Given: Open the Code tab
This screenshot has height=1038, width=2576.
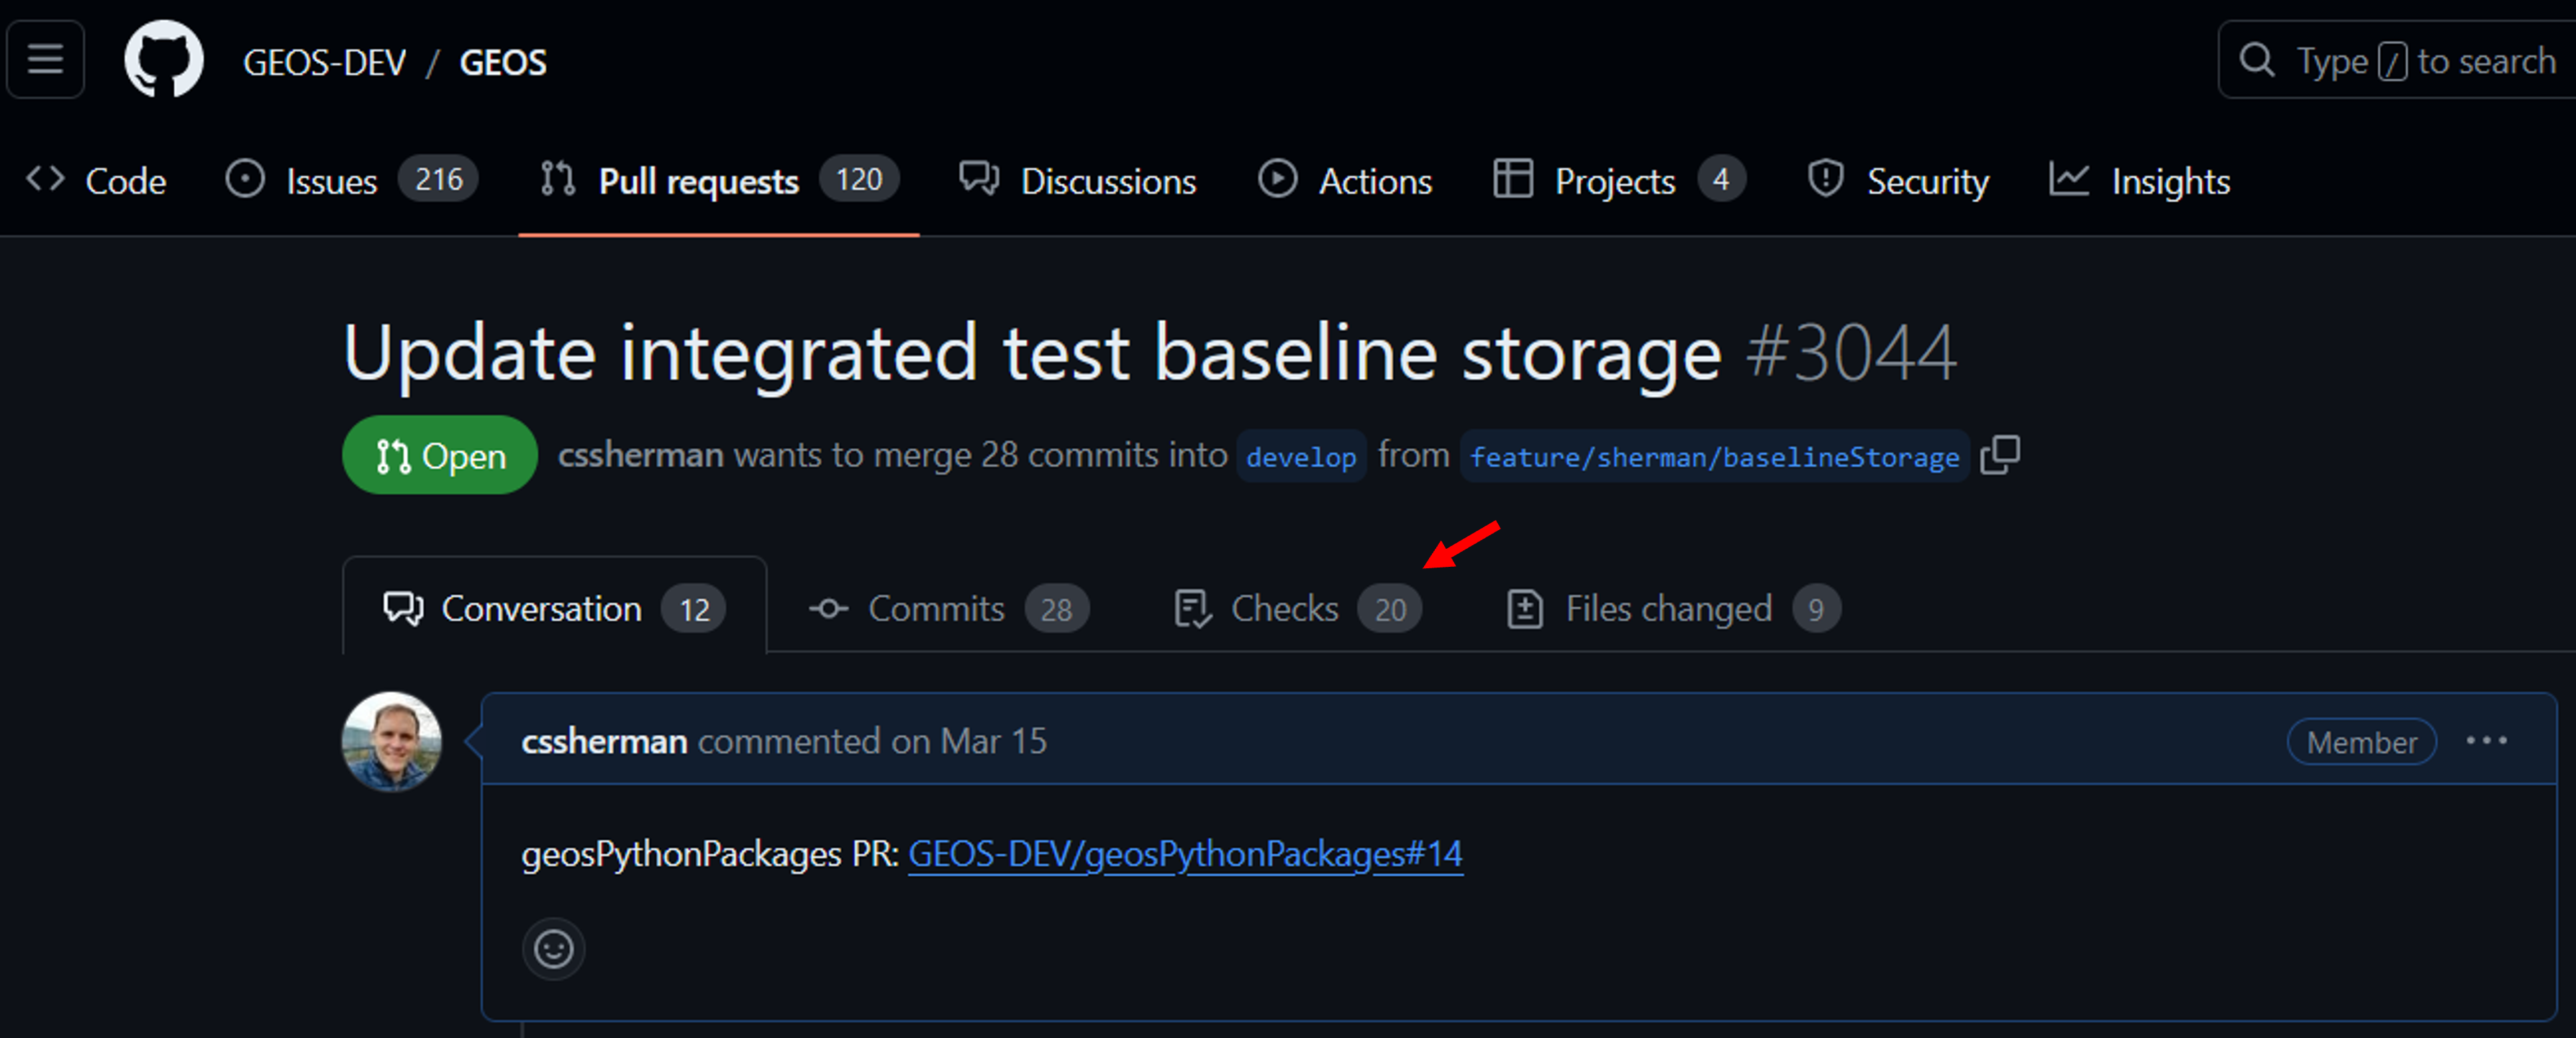Looking at the screenshot, I should [96, 181].
